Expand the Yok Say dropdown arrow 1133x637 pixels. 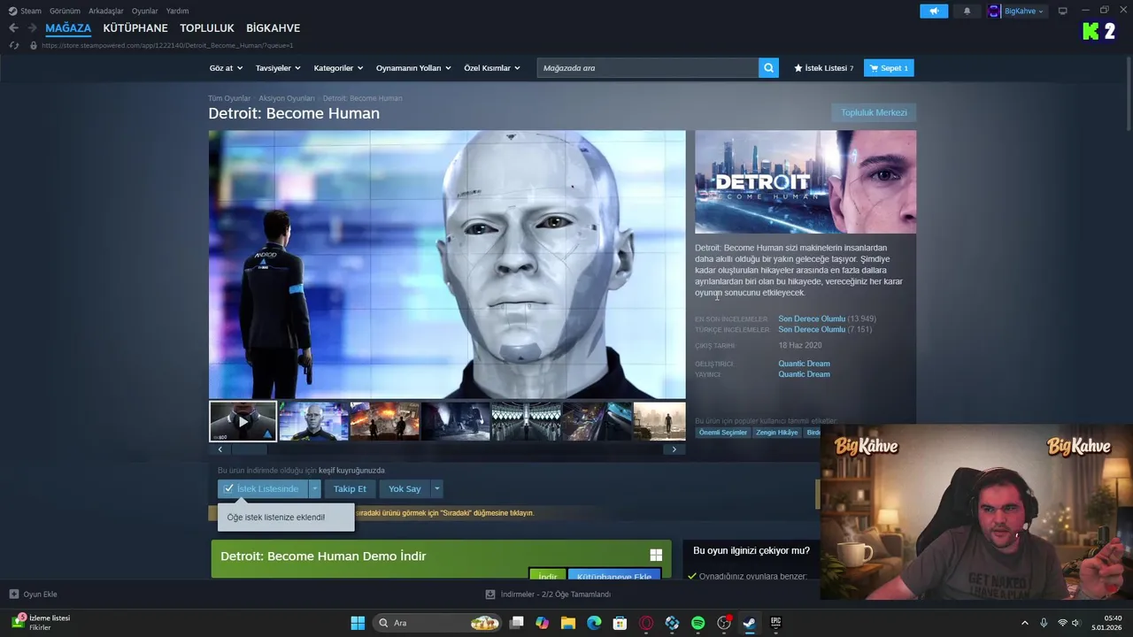[x=436, y=488]
